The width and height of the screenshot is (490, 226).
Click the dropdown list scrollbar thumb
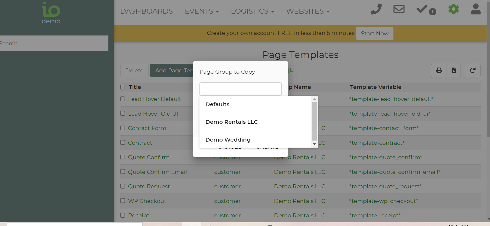314,121
